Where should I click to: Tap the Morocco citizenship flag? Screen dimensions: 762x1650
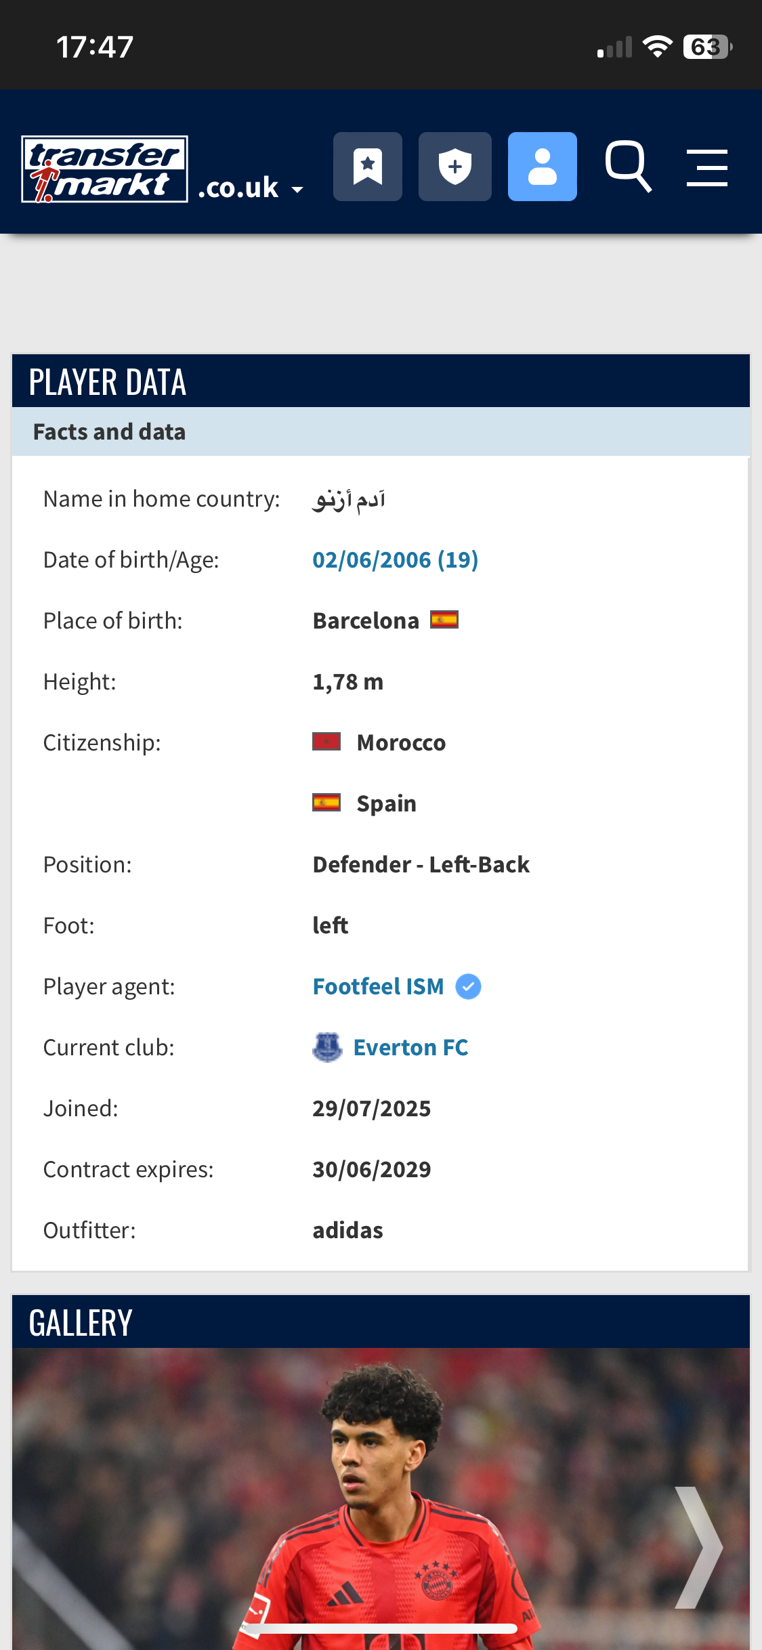pyautogui.click(x=326, y=742)
